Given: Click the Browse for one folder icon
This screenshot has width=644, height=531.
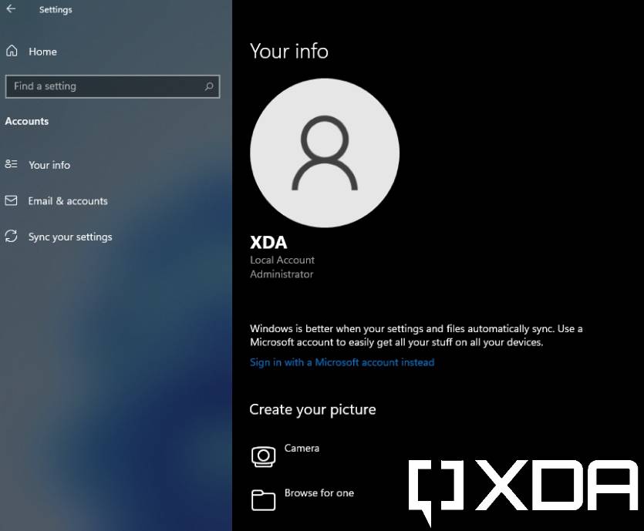Looking at the screenshot, I should pyautogui.click(x=263, y=500).
